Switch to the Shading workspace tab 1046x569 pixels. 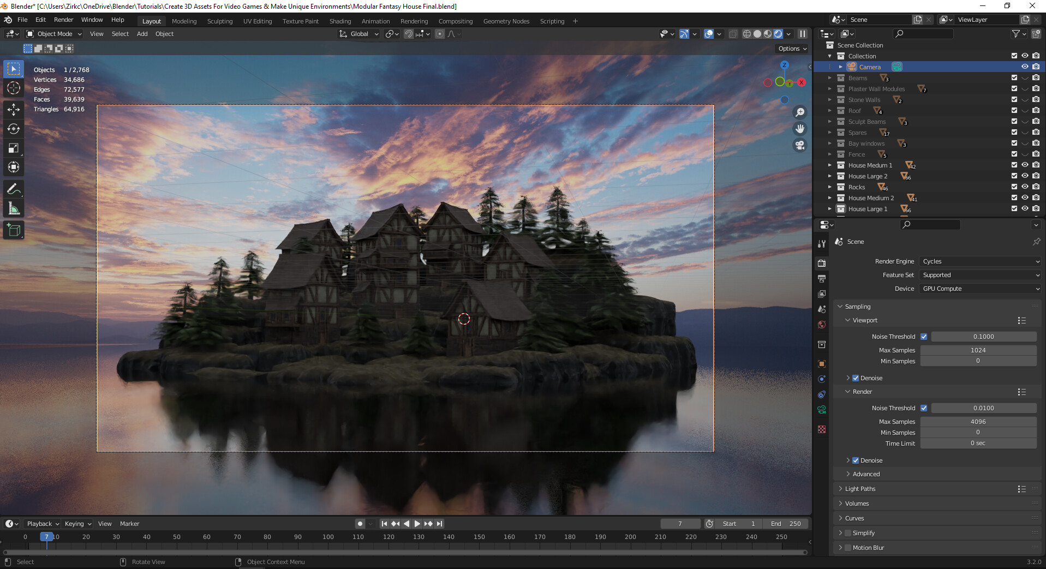coord(339,21)
